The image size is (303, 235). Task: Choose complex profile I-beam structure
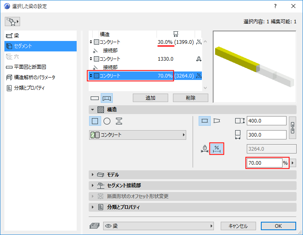click(119, 121)
